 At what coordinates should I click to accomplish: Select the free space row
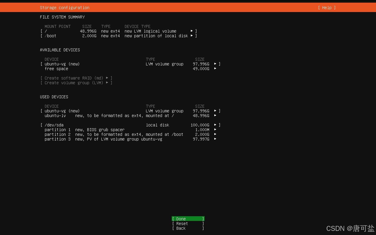(x=131, y=69)
